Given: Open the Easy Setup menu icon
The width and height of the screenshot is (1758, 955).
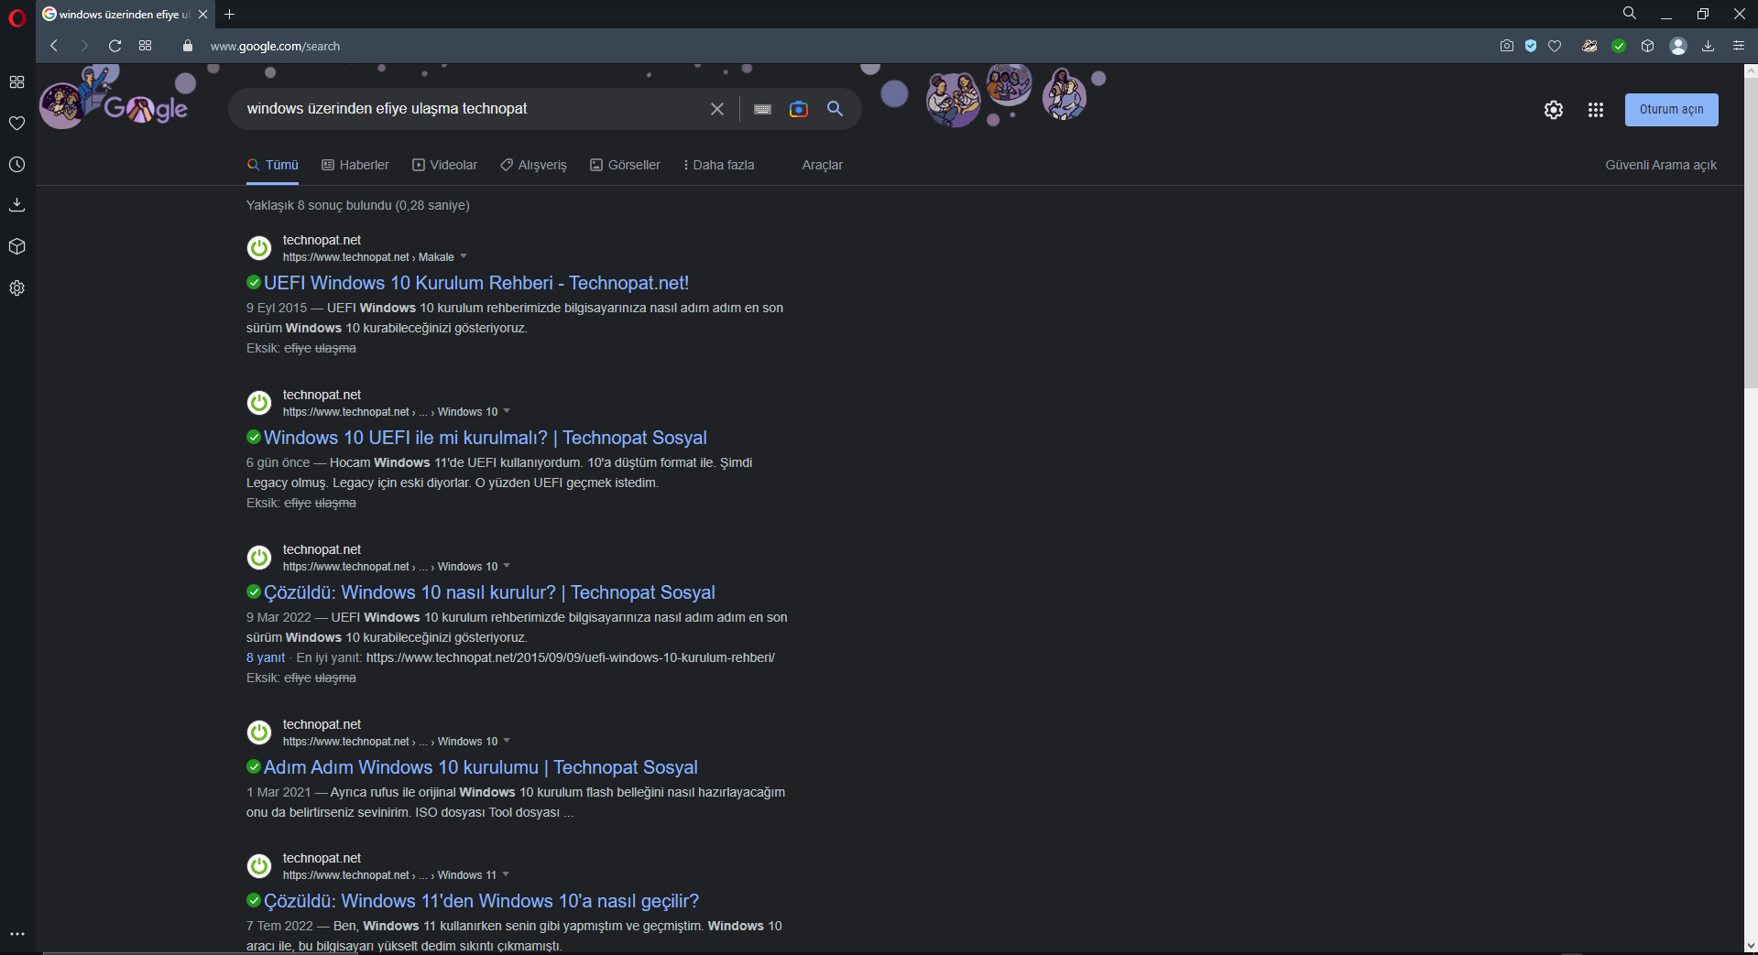Looking at the screenshot, I should [1738, 46].
